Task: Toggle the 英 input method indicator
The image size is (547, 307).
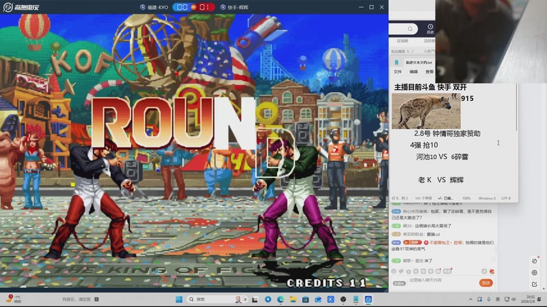Action: coord(498,299)
